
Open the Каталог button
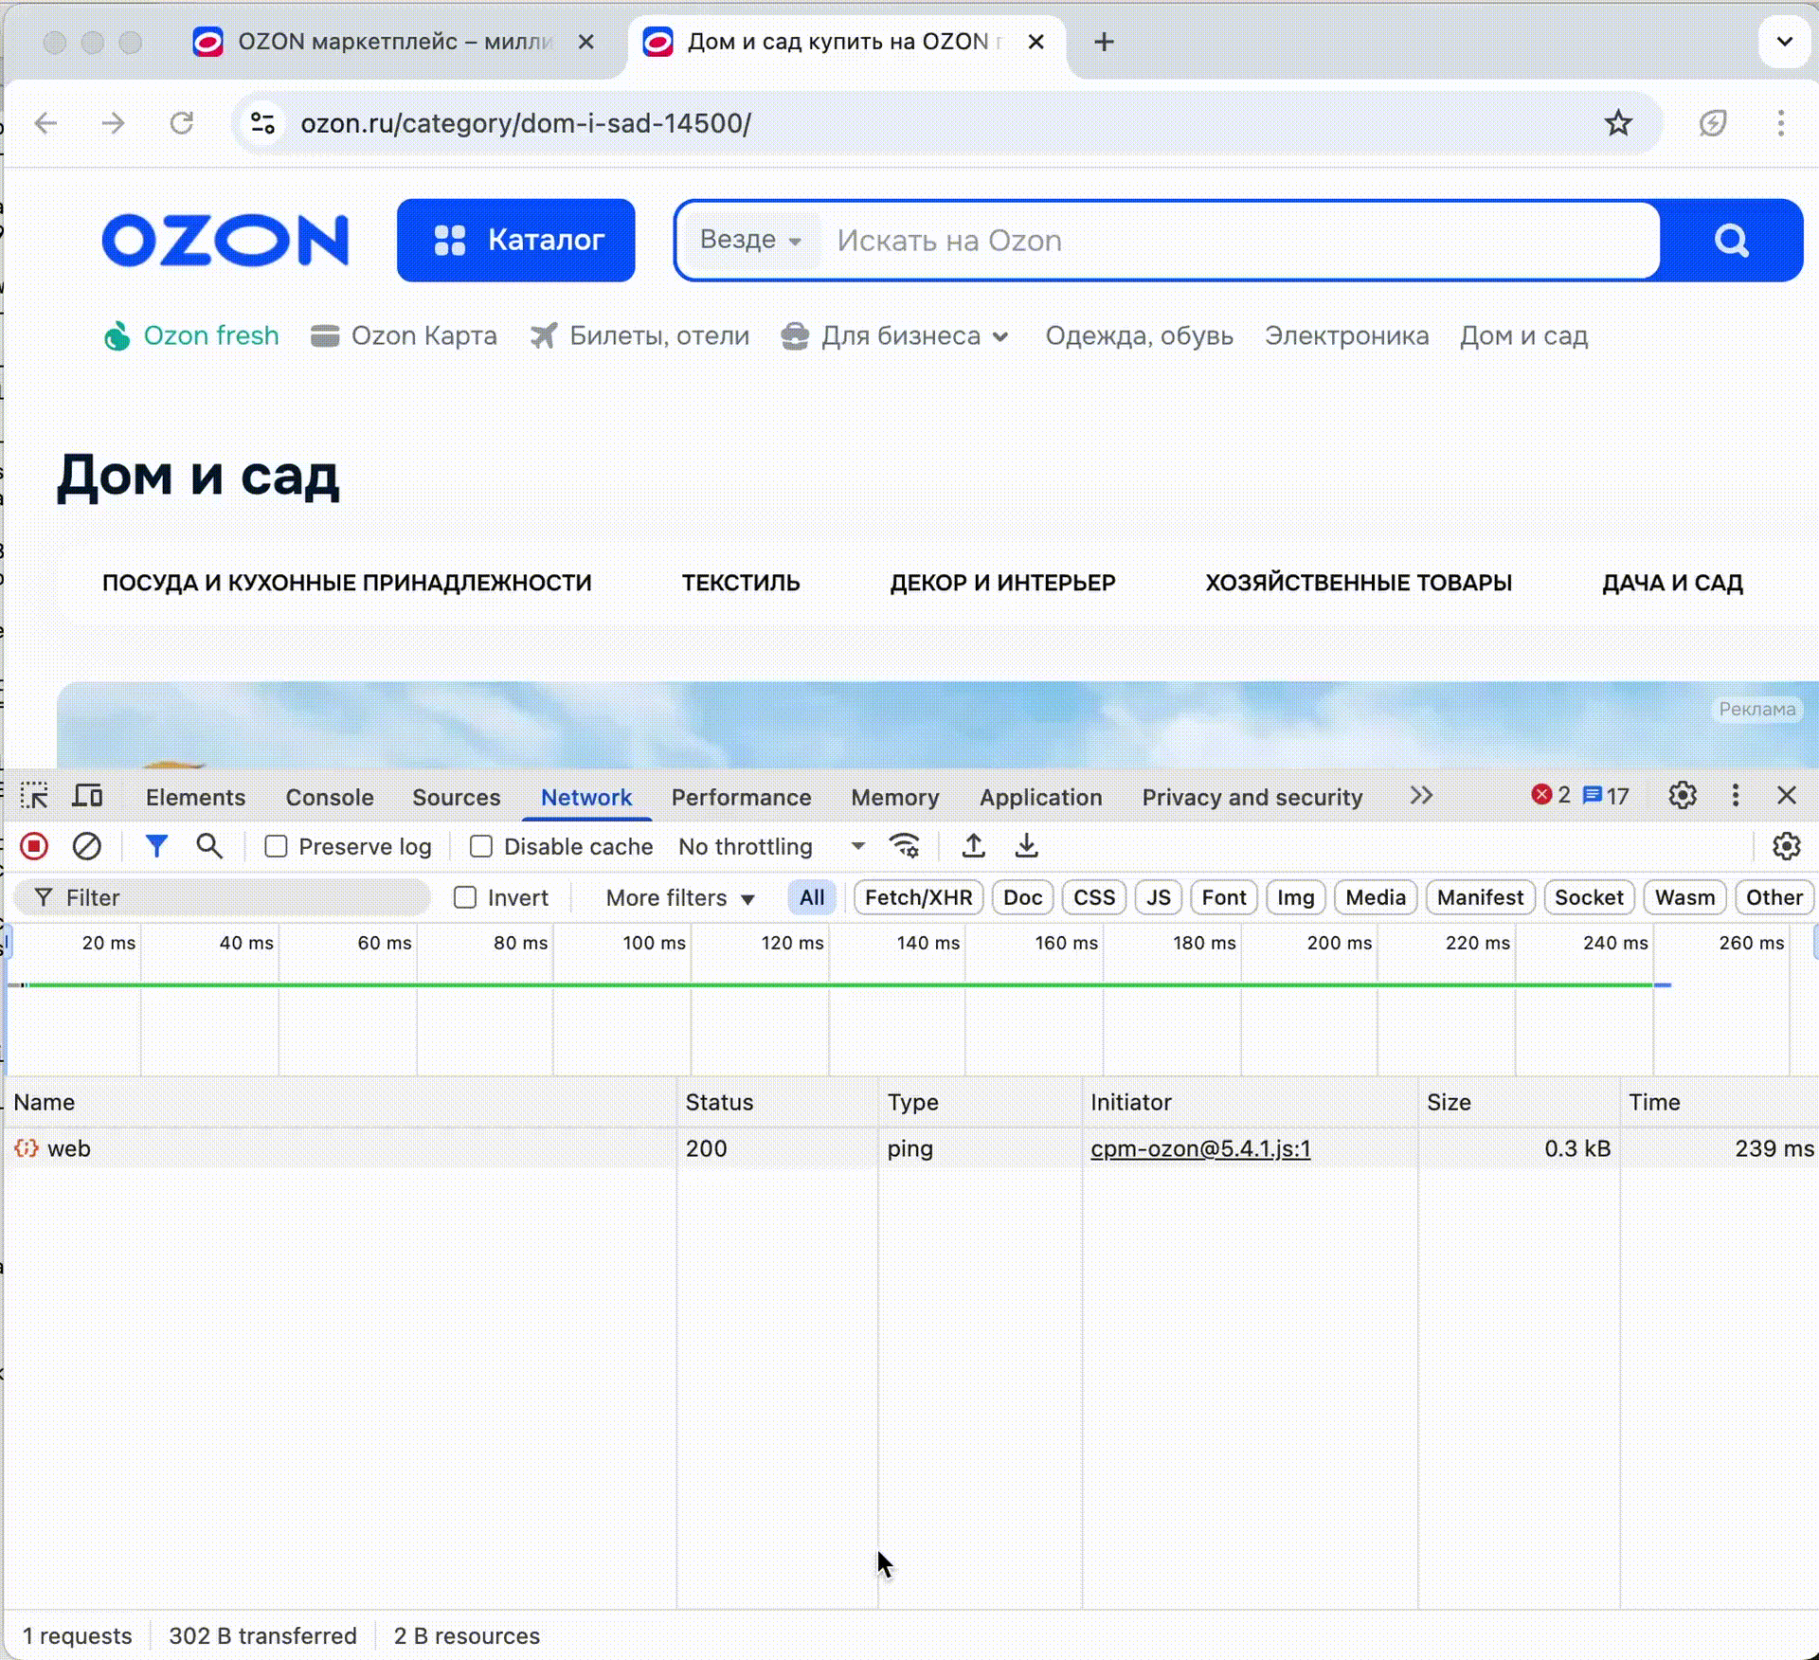coord(516,241)
